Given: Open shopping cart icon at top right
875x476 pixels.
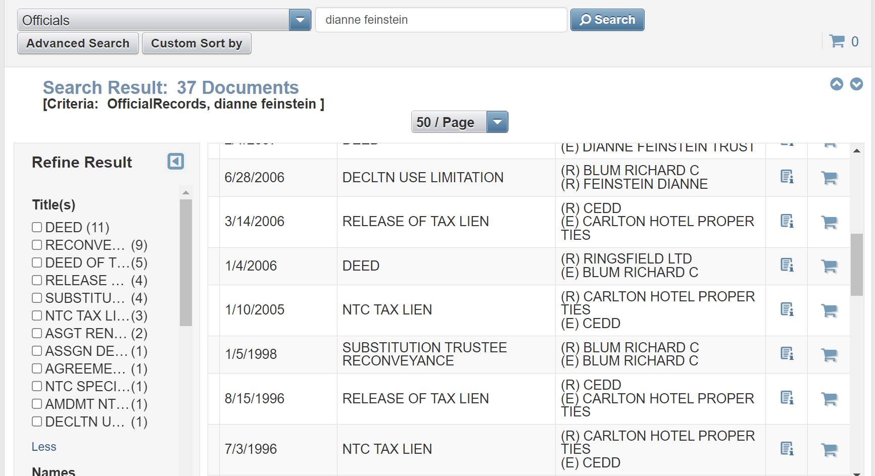Looking at the screenshot, I should [x=837, y=41].
